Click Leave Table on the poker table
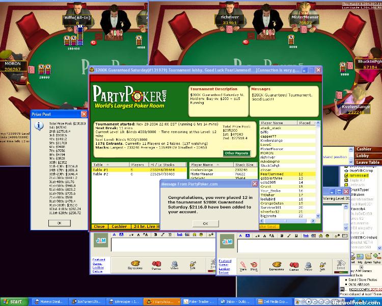This screenshot has height=306, width=382. pos(367,162)
